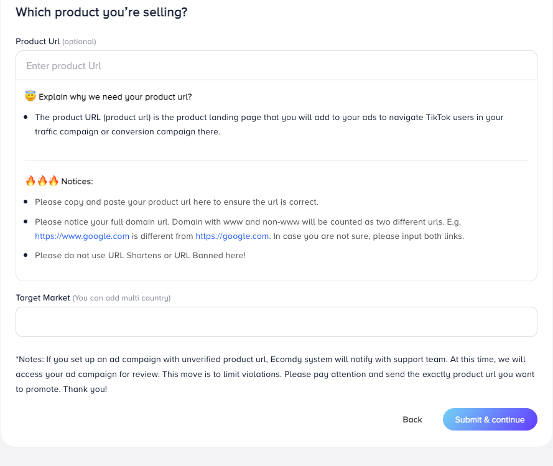This screenshot has height=466, width=553.
Task: Click "Explain why we need your product url?" text
Action: pos(115,97)
